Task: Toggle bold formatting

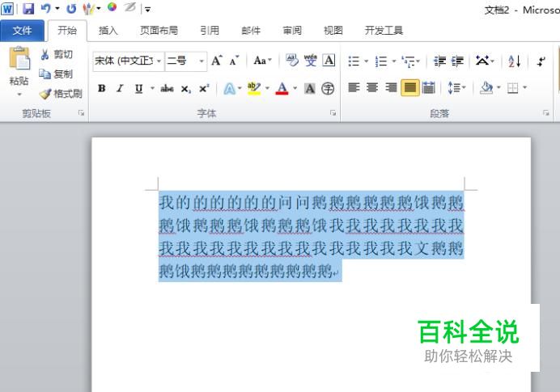Action: (102, 88)
